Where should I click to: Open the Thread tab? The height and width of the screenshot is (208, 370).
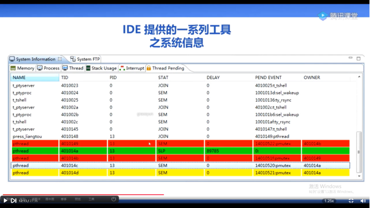(x=73, y=68)
